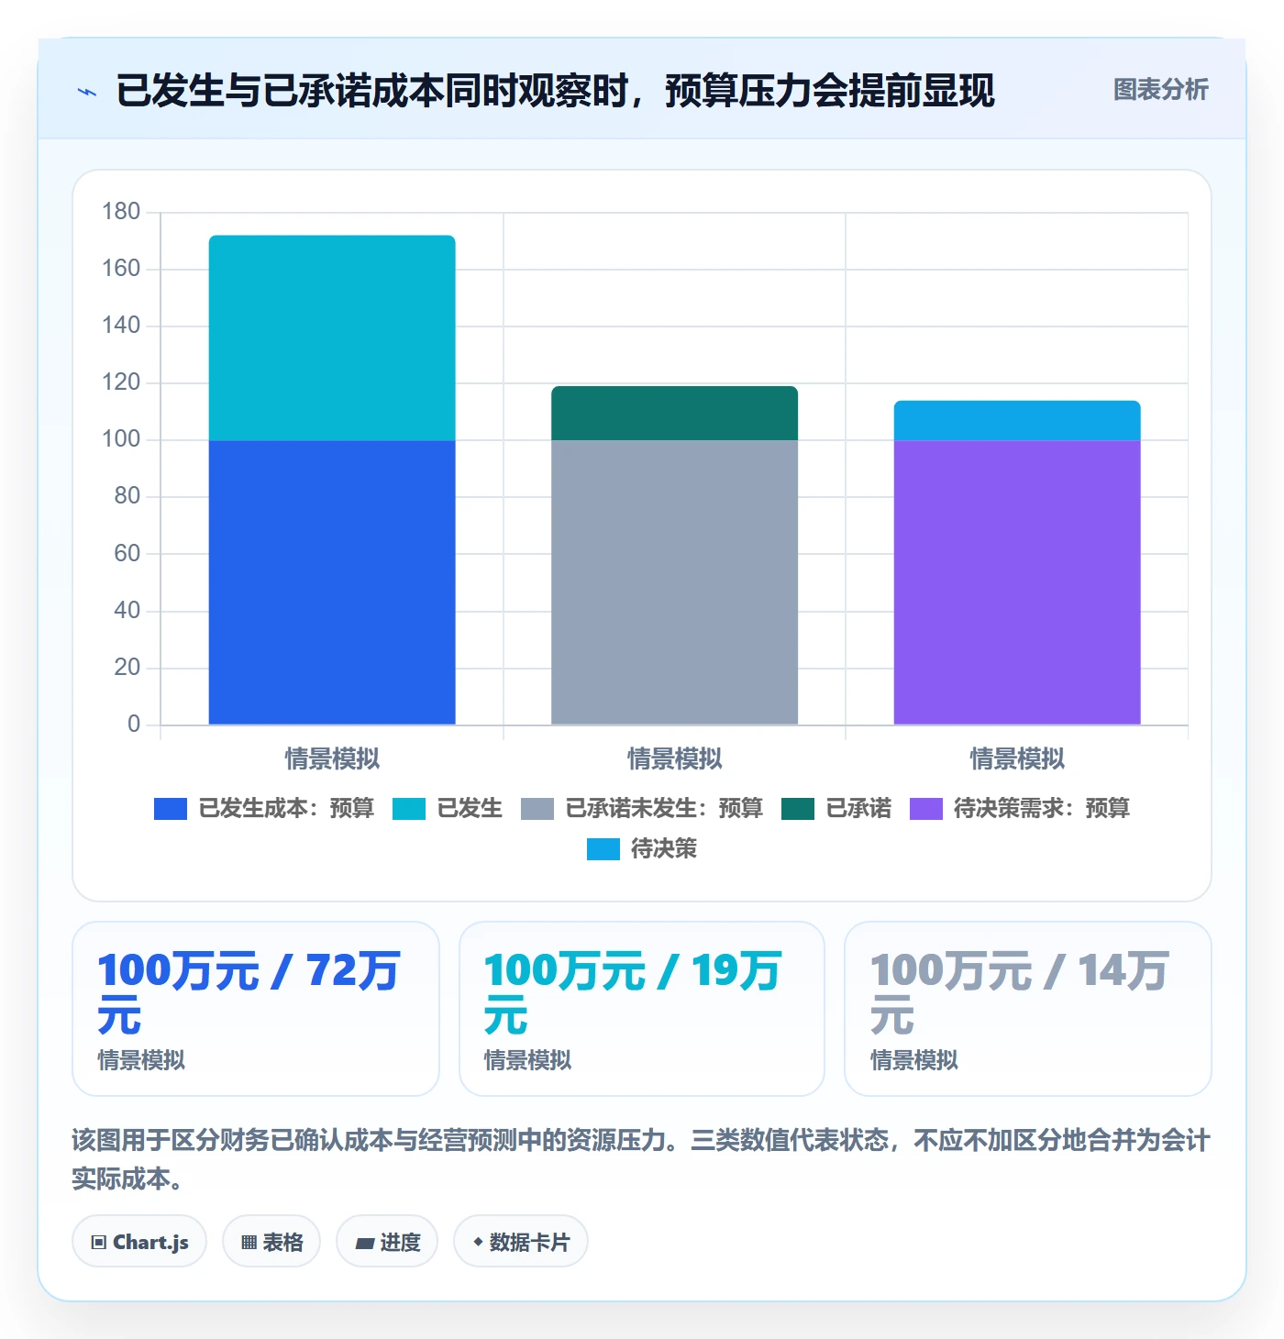Select the 100万元 / 72万元 stat card
Viewport: 1284px width, 1339px height.
click(256, 1009)
